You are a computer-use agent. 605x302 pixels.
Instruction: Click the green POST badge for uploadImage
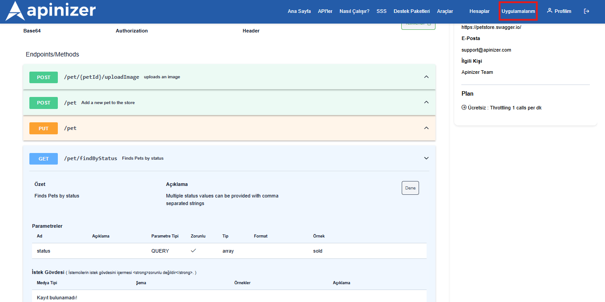(44, 77)
